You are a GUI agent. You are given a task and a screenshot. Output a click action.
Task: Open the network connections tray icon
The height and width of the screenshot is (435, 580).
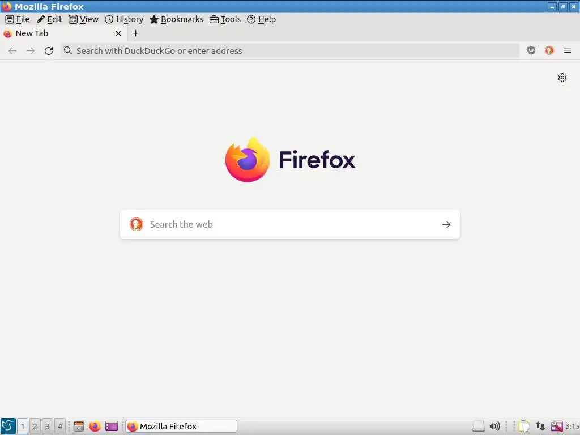pos(540,426)
